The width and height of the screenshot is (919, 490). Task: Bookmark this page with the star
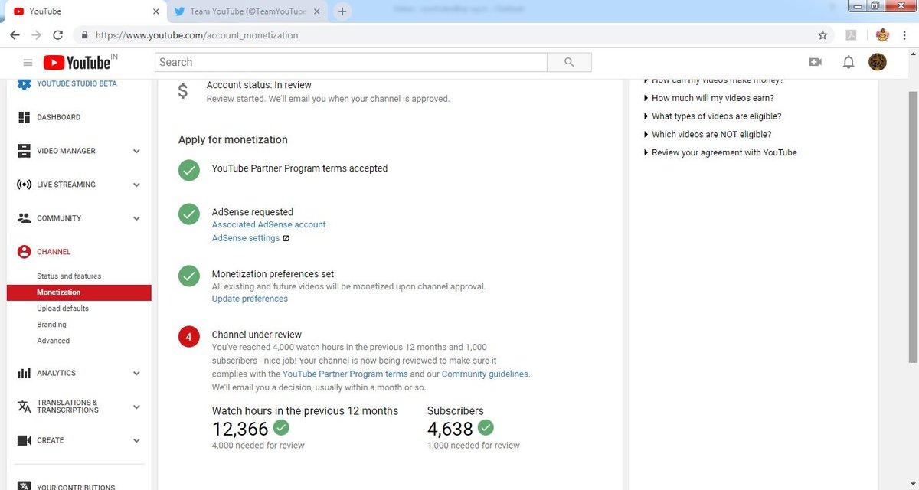click(823, 35)
